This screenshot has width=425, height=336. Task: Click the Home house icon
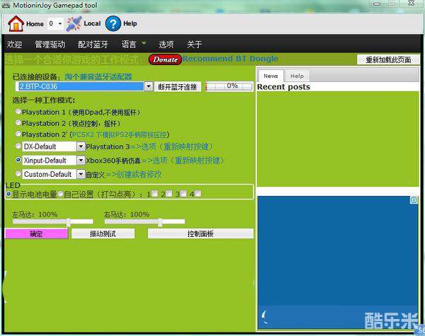point(16,23)
